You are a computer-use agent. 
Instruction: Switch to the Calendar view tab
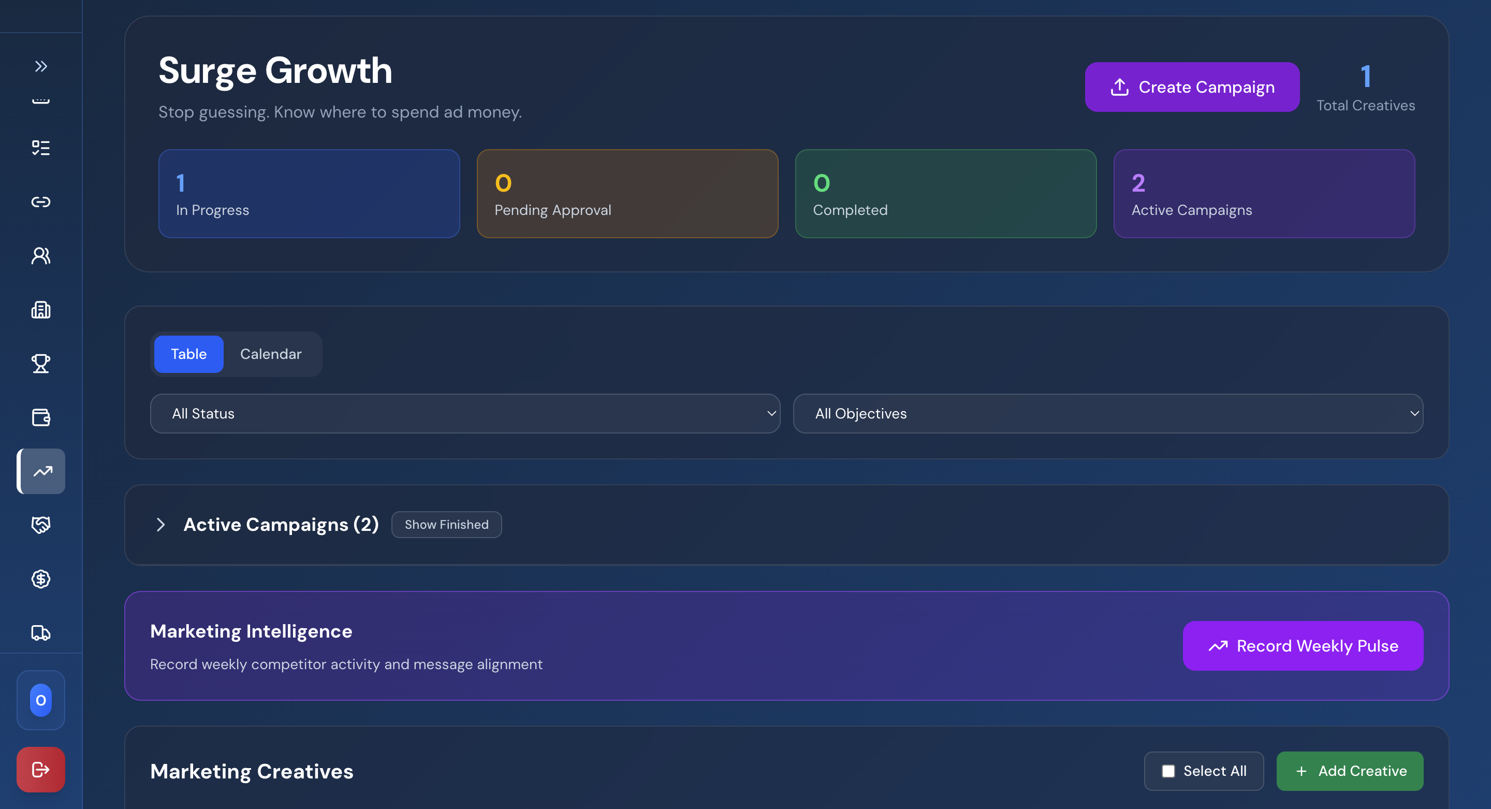(270, 354)
